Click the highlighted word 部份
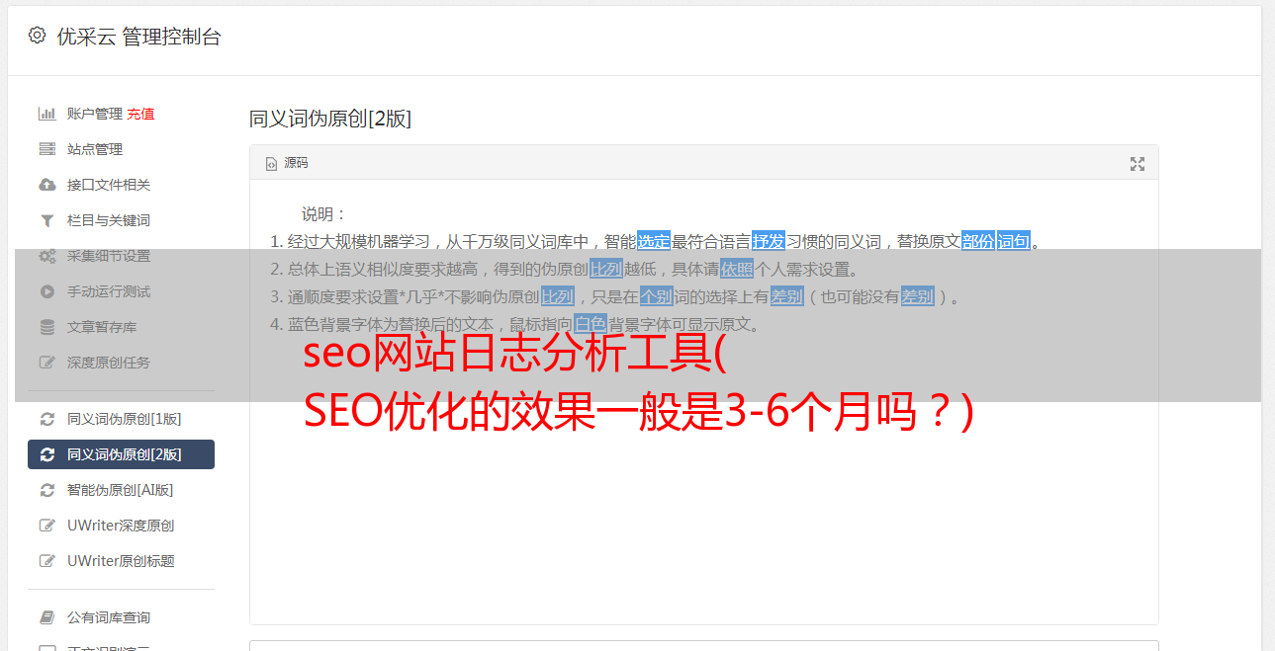Viewport: 1275px width, 651px height. (x=978, y=241)
